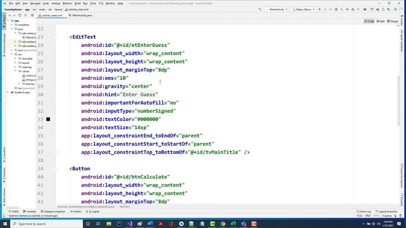Screen dimensions: 406x228
Task: Fold the Button tag at line 39
Action: click(55, 168)
